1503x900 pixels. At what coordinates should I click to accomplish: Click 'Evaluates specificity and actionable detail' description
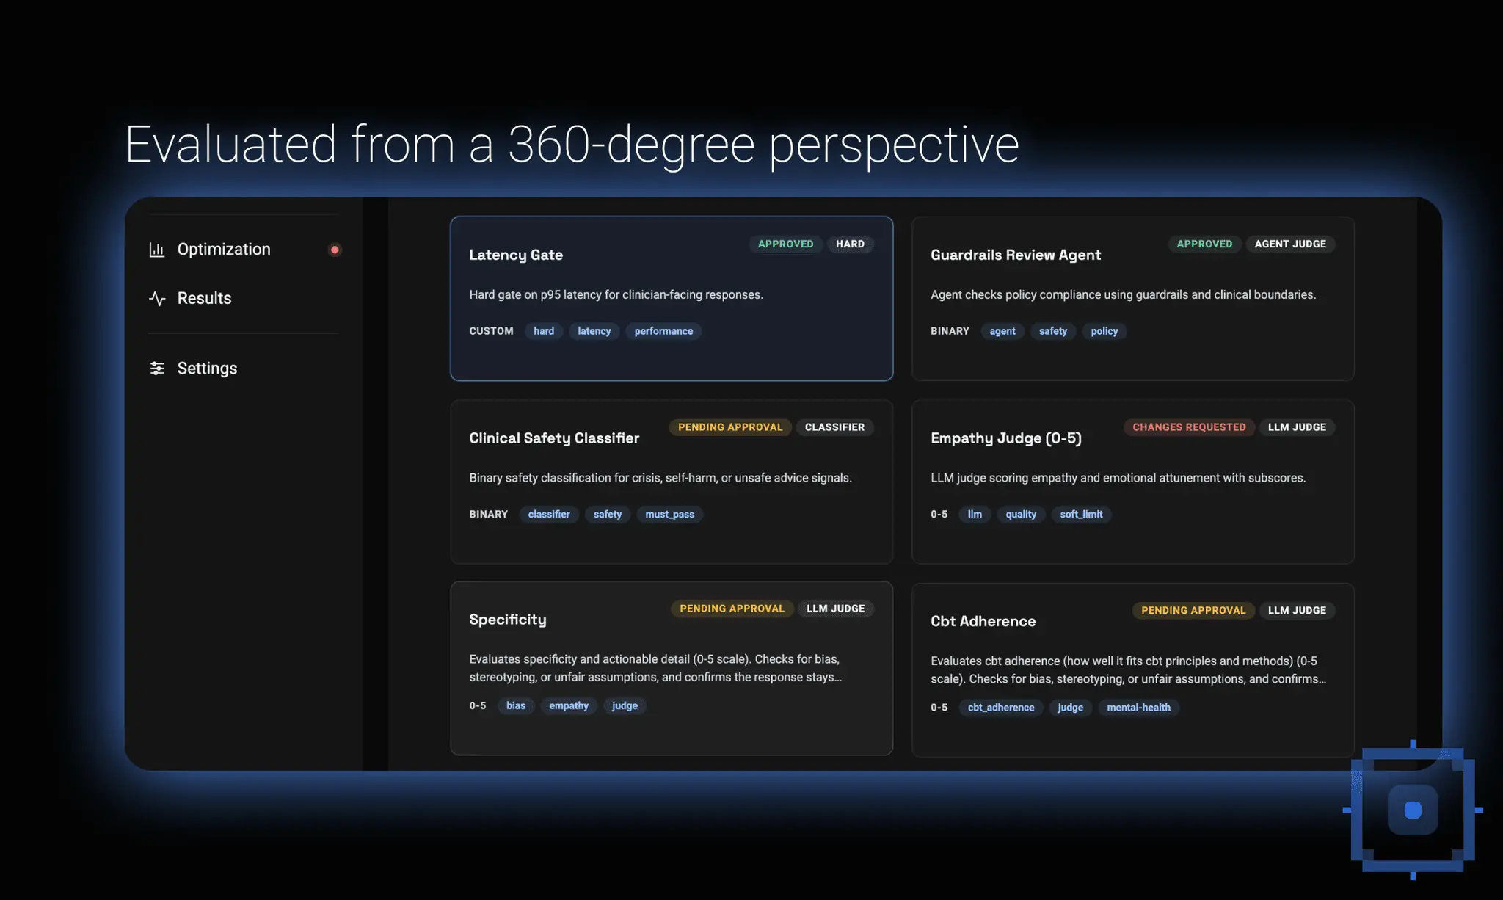click(655, 668)
